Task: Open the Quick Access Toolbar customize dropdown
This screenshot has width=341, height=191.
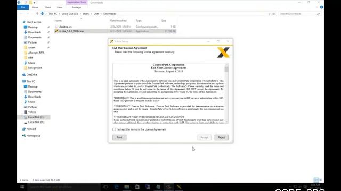Action: pos(34,3)
